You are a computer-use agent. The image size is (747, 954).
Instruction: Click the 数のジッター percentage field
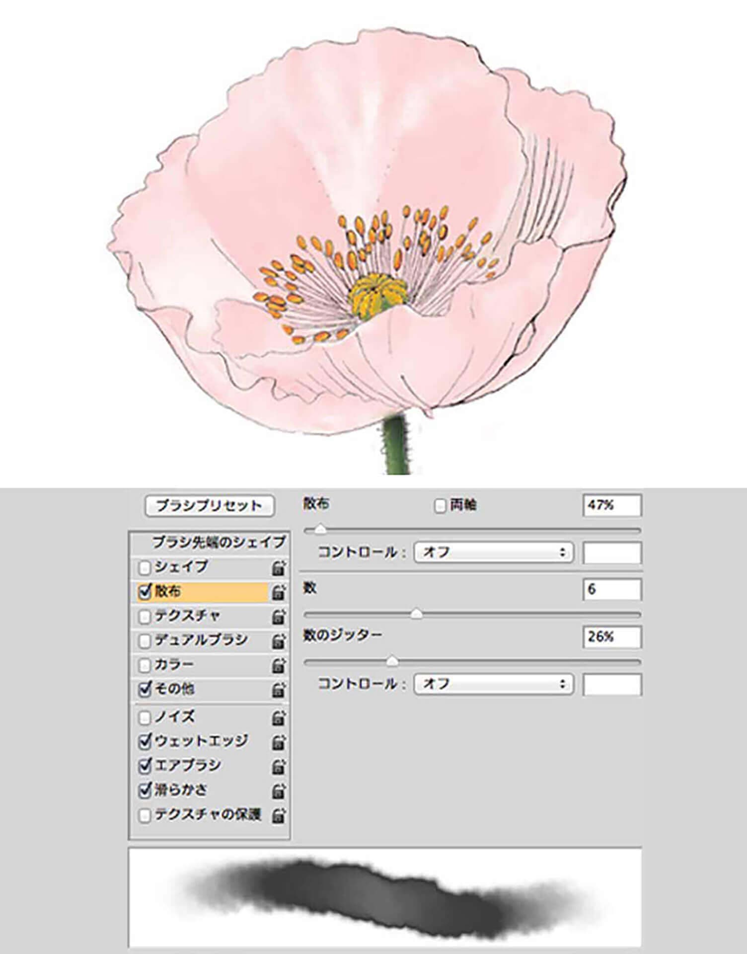click(611, 637)
